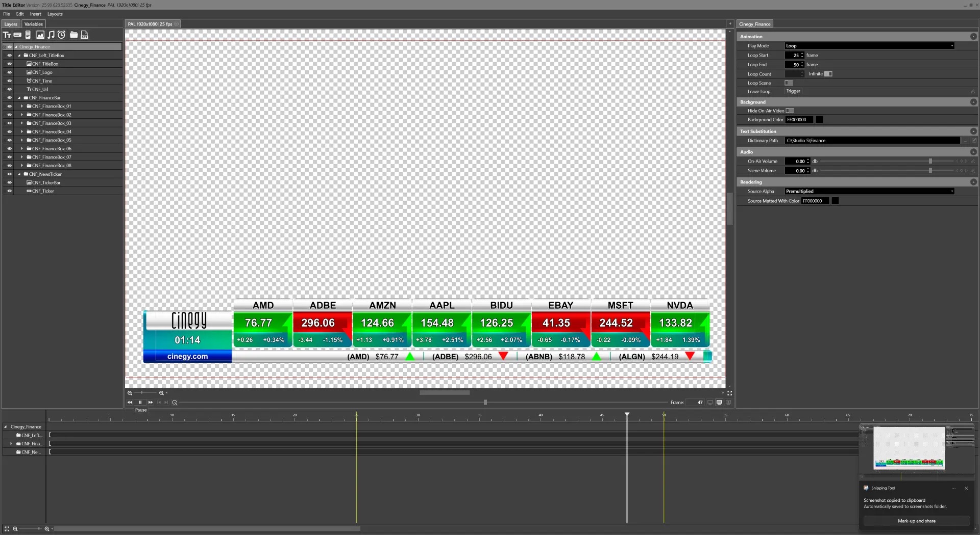Open the Play Mode dropdown
The image size is (980, 535).
click(869, 46)
